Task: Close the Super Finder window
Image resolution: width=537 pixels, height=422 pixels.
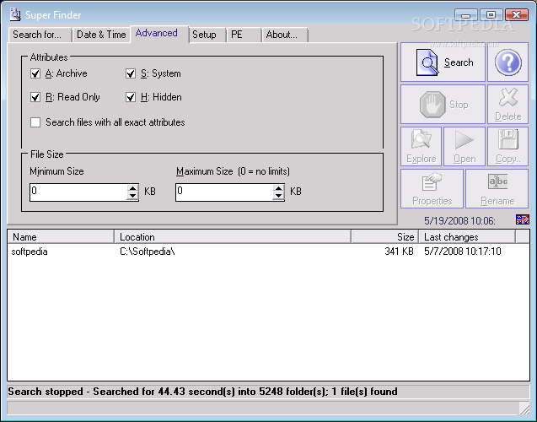Action: pyautogui.click(x=517, y=15)
